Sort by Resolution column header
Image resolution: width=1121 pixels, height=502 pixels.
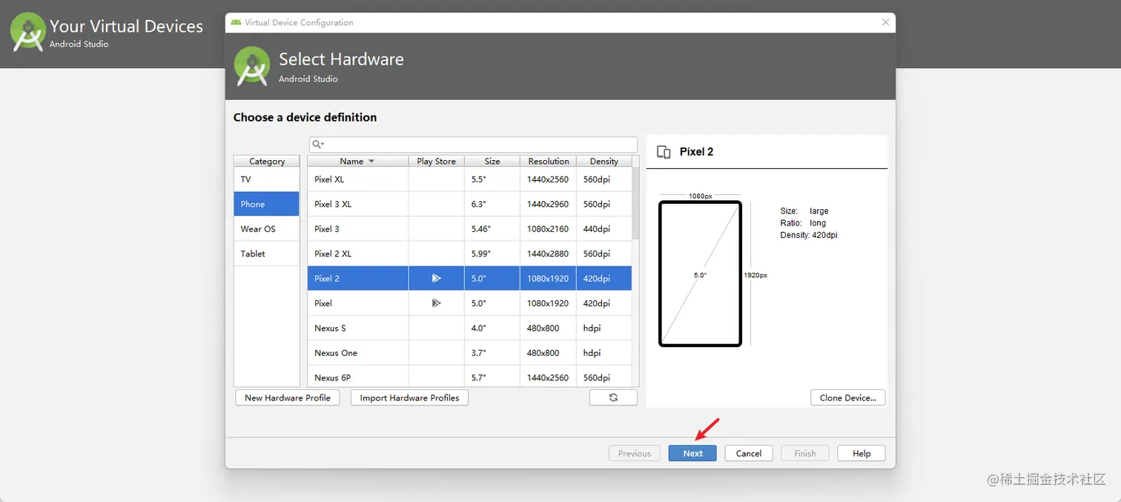point(549,161)
